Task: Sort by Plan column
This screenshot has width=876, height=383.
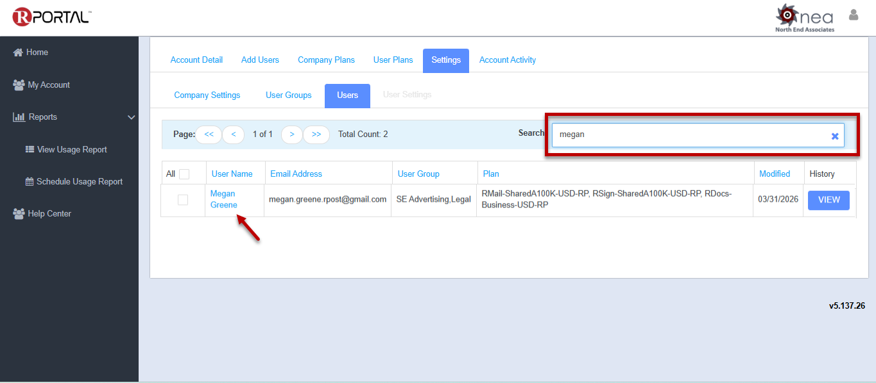Action: pyautogui.click(x=491, y=174)
